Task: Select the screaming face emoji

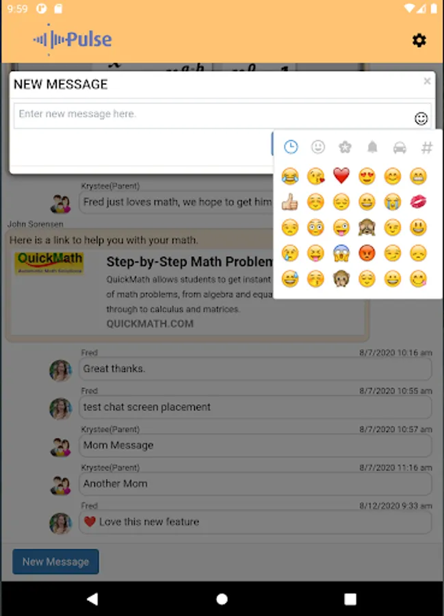Action: click(x=341, y=253)
